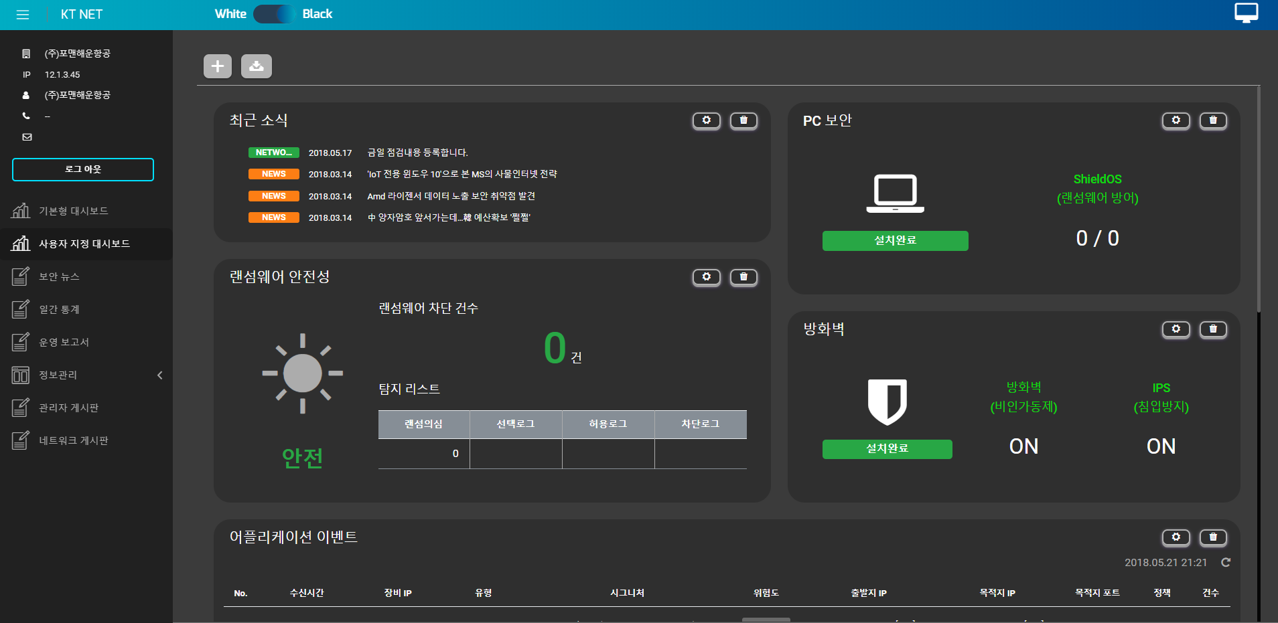1278x623 pixels.
Task: Click the 시그니처 column header
Action: pyautogui.click(x=628, y=593)
